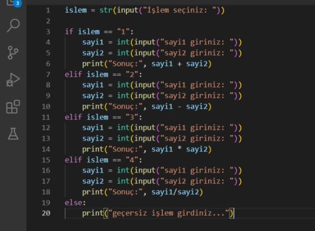Open the Run and Debug view
Viewport: 315px width, 231px height.
[13, 80]
